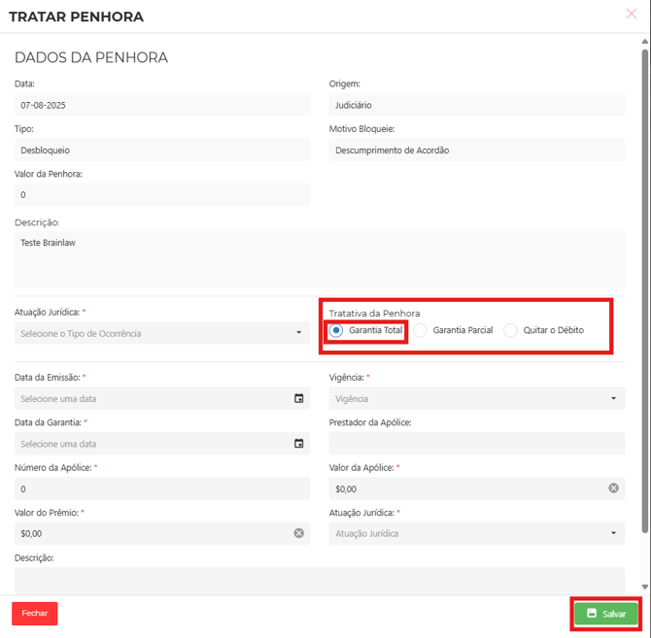Click the green Salvar button
The height and width of the screenshot is (638, 651).
point(605,614)
